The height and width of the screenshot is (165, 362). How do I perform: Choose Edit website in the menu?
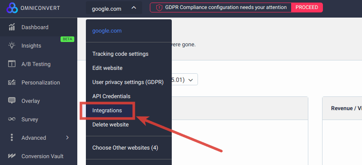pyautogui.click(x=107, y=68)
